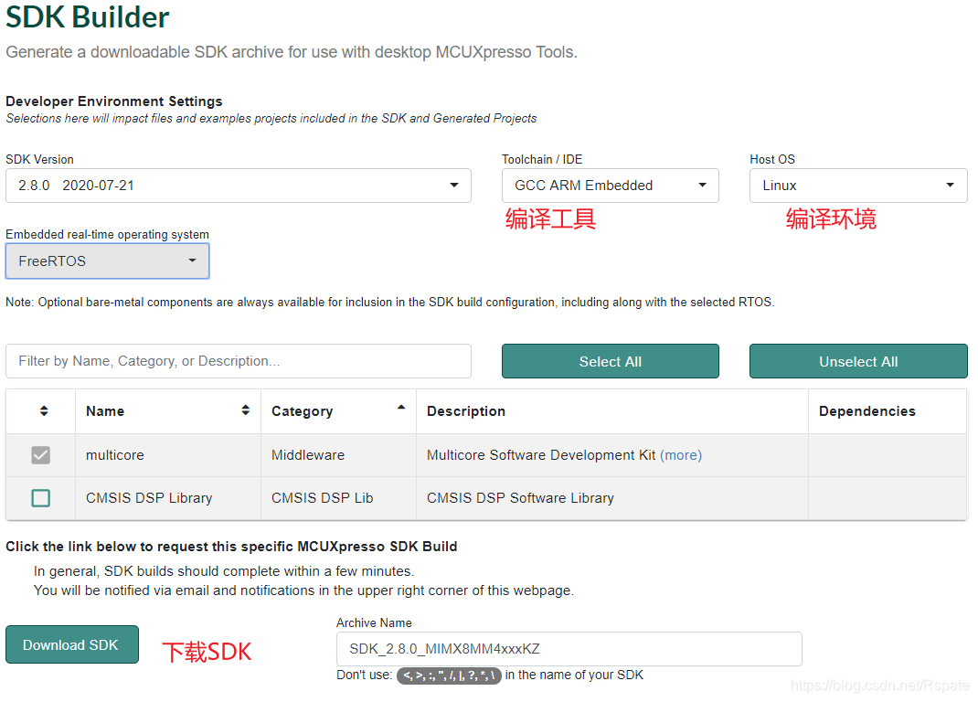Open the (more) link for multicore
Viewport: 978px width, 702px height.
[680, 455]
